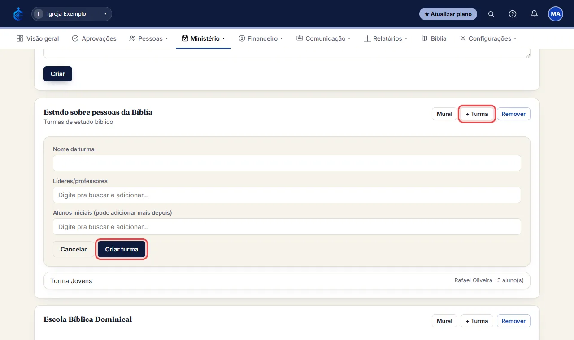The image size is (574, 340).
Task: Focus the Líderes/professores search field
Action: pyautogui.click(x=287, y=195)
